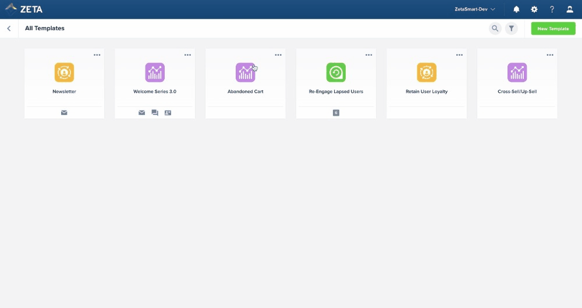
Task: Open the settings gear icon
Action: (x=534, y=9)
